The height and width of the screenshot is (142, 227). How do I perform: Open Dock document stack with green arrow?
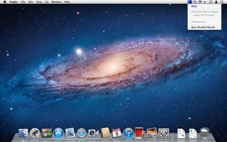coord(193,133)
